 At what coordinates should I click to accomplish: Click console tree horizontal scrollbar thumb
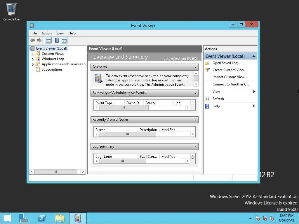pyautogui.click(x=56, y=171)
